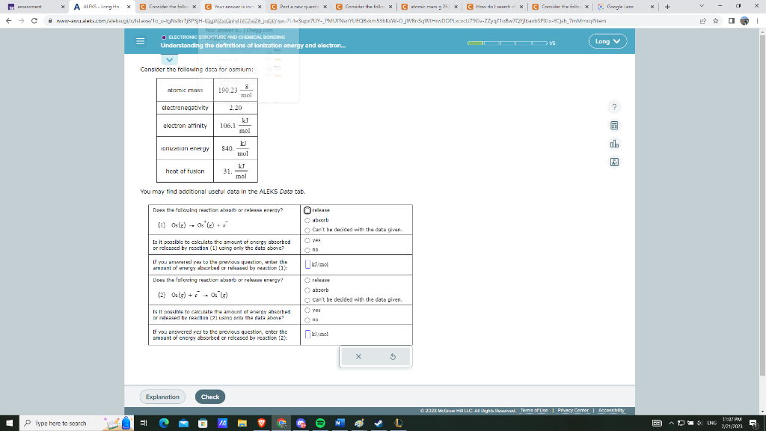This screenshot has width=766, height=431.
Task: Select 'release' for reaction (2)
Action: (307, 280)
